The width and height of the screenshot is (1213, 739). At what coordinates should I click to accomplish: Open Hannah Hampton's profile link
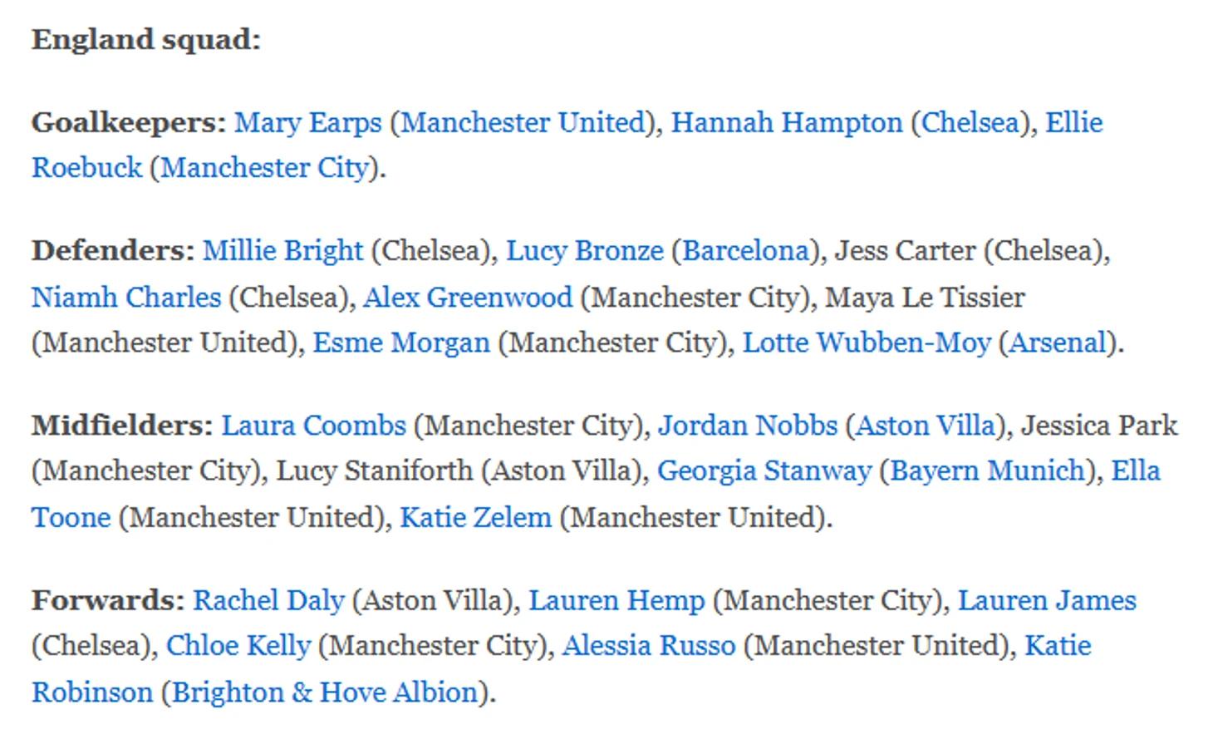coord(787,123)
